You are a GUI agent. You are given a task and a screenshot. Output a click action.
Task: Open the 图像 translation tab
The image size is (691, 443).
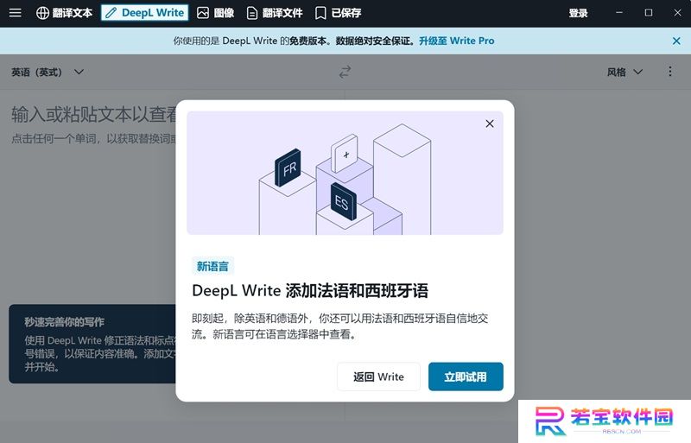coord(215,13)
